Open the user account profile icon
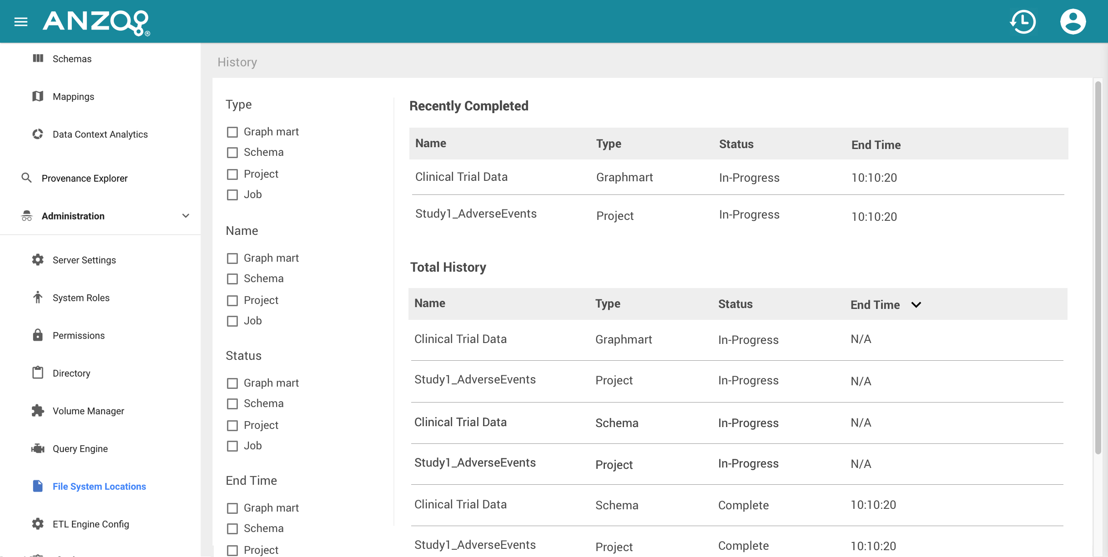The image size is (1108, 557). [1073, 21]
